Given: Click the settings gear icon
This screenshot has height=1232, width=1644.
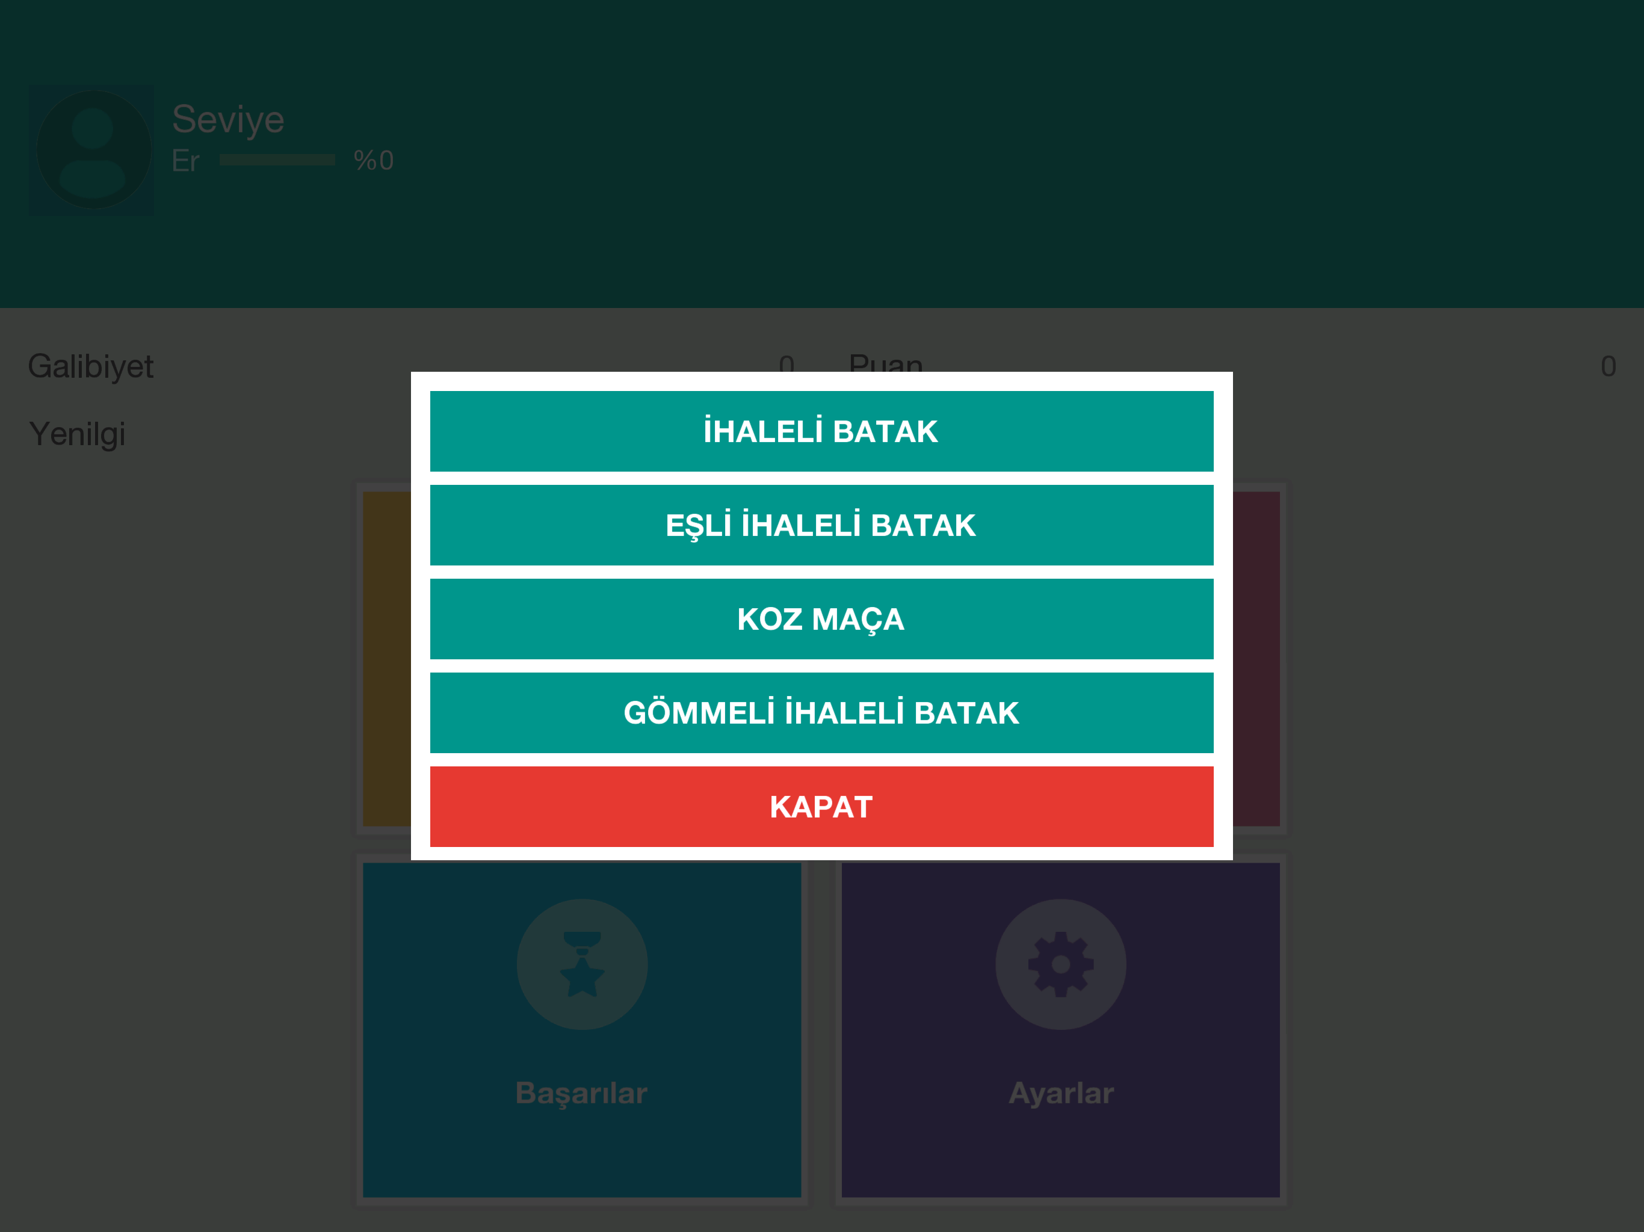Looking at the screenshot, I should 1060,964.
